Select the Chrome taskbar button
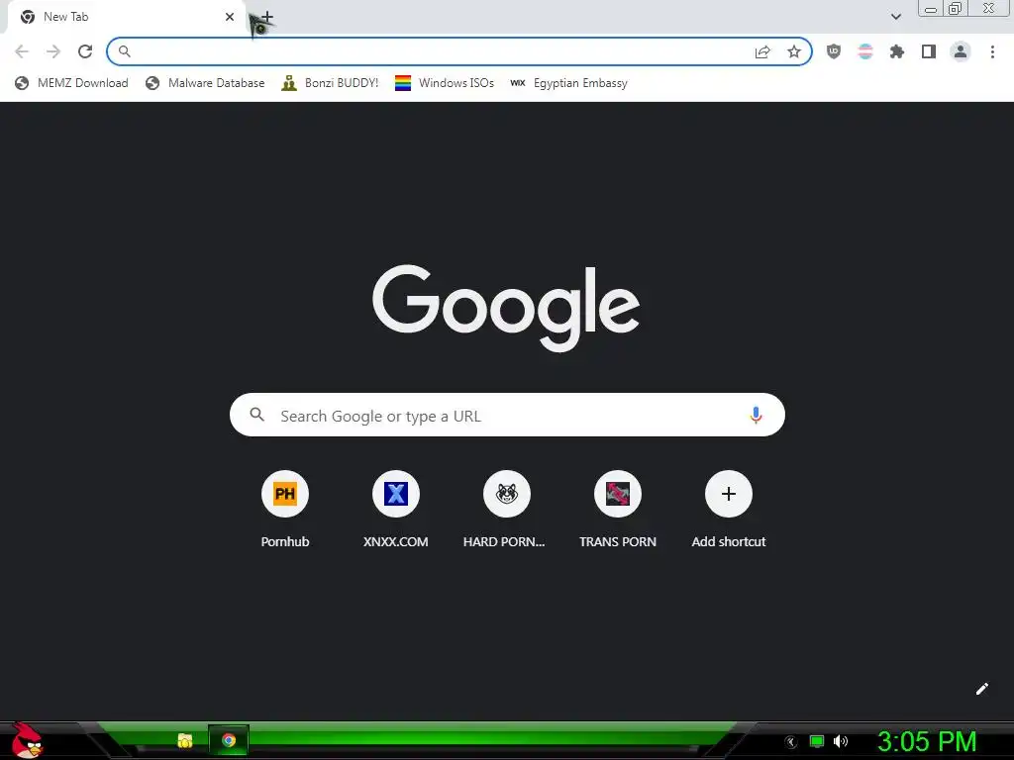1014x760 pixels. 229,740
